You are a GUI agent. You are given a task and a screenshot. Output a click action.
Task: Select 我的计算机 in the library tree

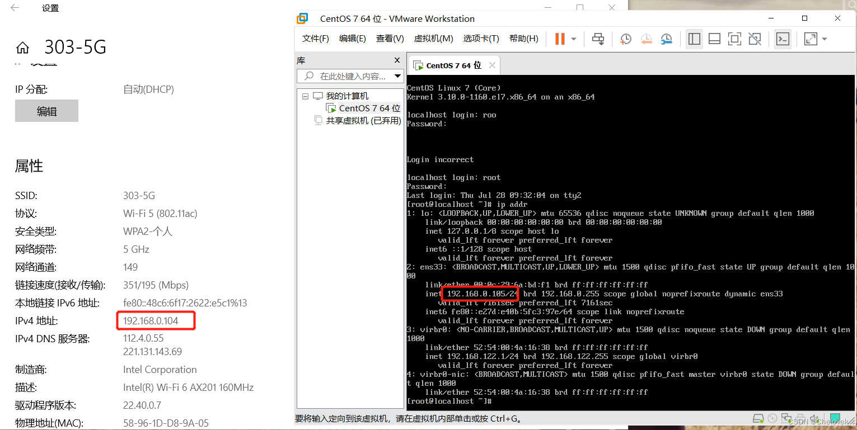coord(347,96)
